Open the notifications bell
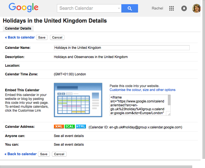This screenshot has width=205, height=168. pyautogui.click(x=184, y=8)
